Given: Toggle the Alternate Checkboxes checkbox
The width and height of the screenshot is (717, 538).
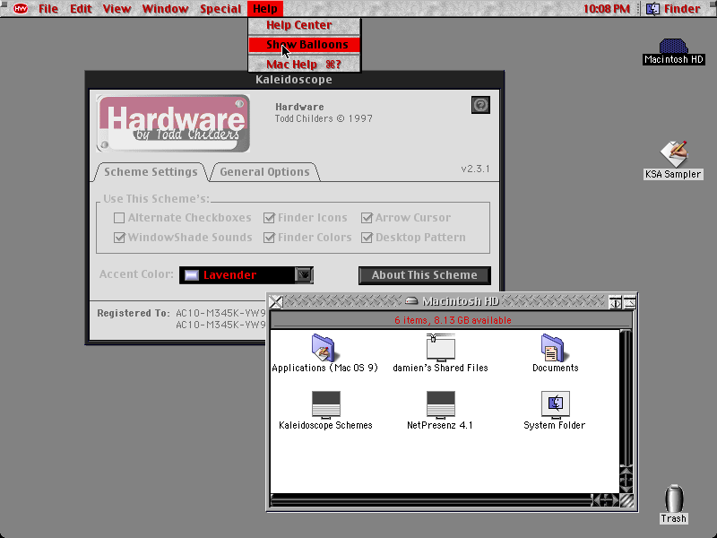Looking at the screenshot, I should (x=119, y=218).
